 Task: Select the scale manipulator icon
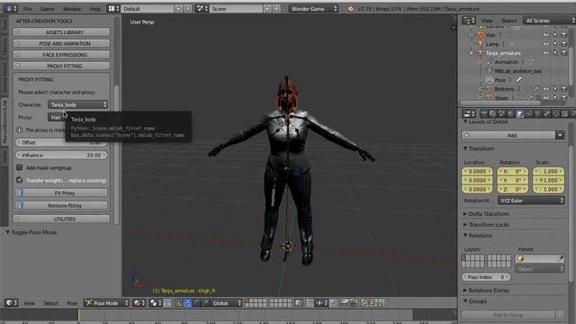click(205, 302)
